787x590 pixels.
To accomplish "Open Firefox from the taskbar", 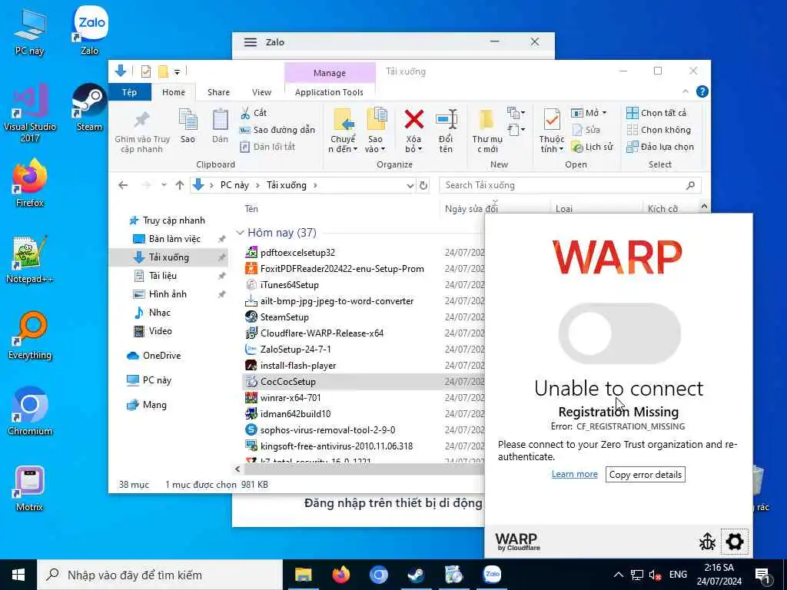I will 341,575.
